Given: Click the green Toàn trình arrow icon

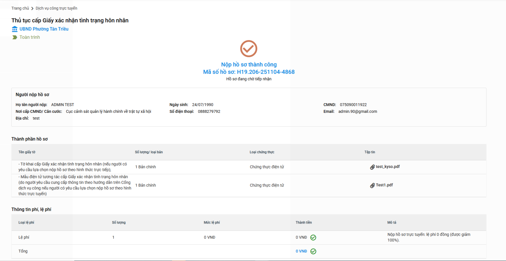Looking at the screenshot, I should tap(15, 37).
